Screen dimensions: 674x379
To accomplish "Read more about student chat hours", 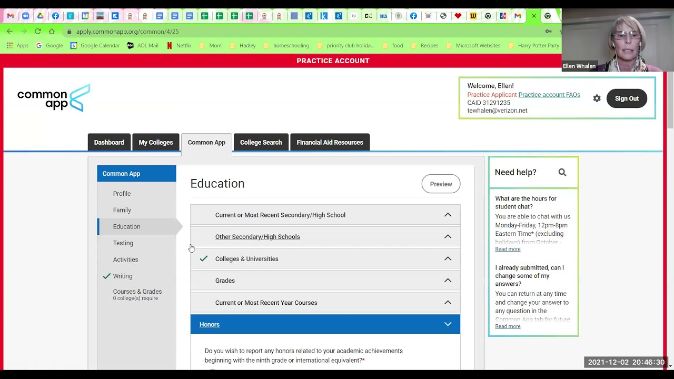I will pos(508,249).
